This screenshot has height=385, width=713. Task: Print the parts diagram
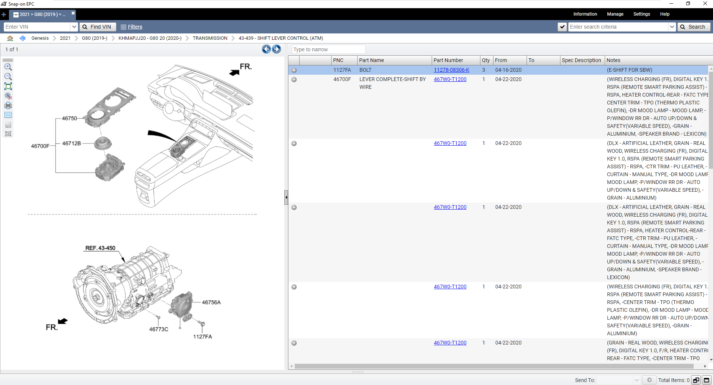click(8, 106)
